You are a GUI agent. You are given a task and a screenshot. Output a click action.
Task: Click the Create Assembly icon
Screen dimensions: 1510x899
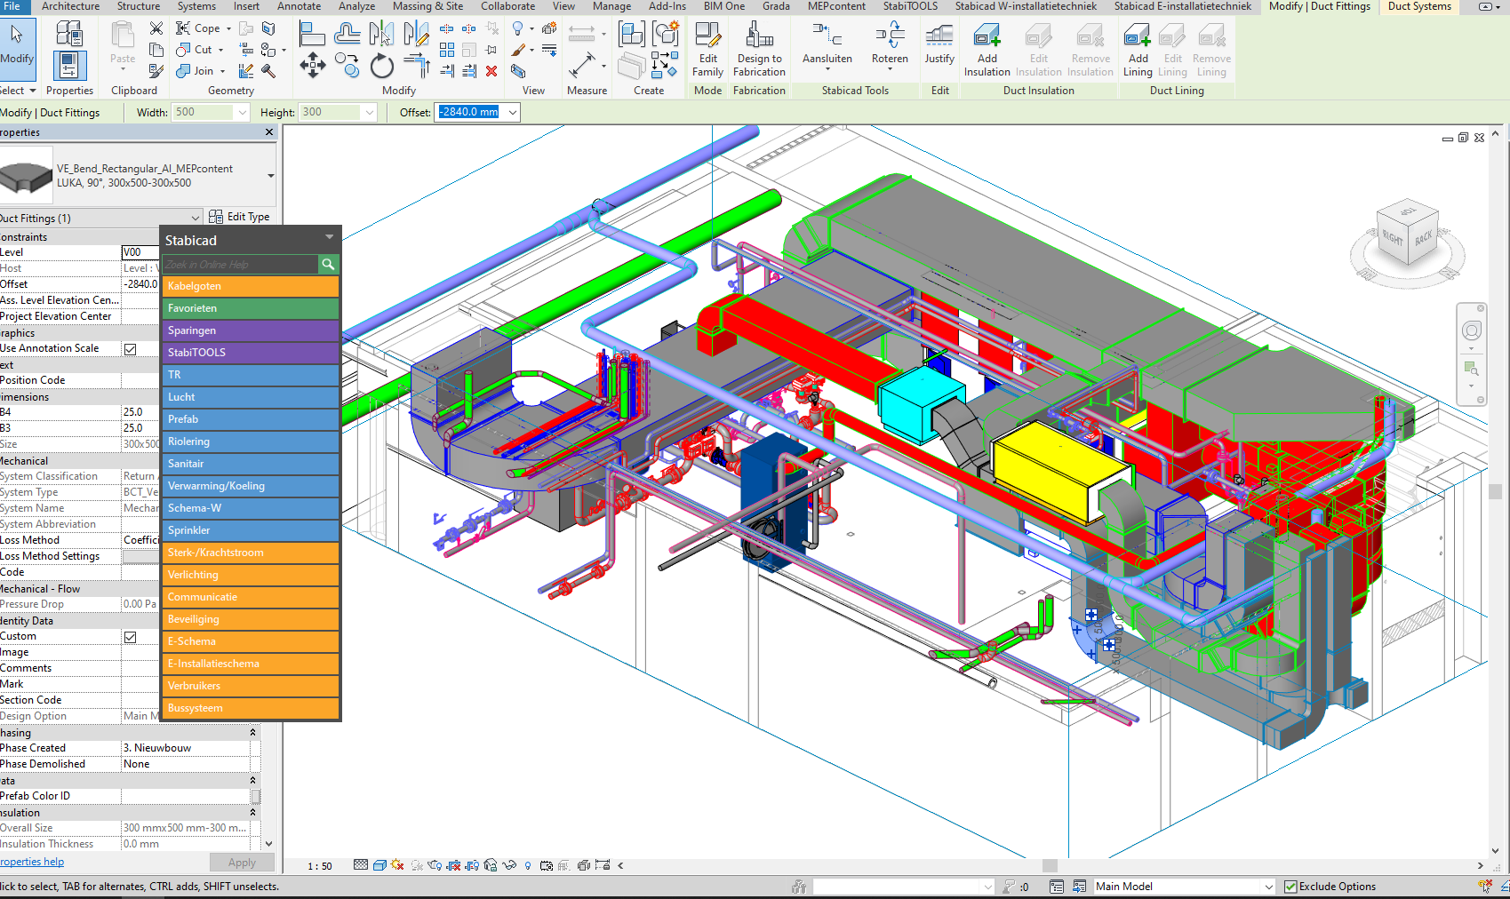click(632, 35)
